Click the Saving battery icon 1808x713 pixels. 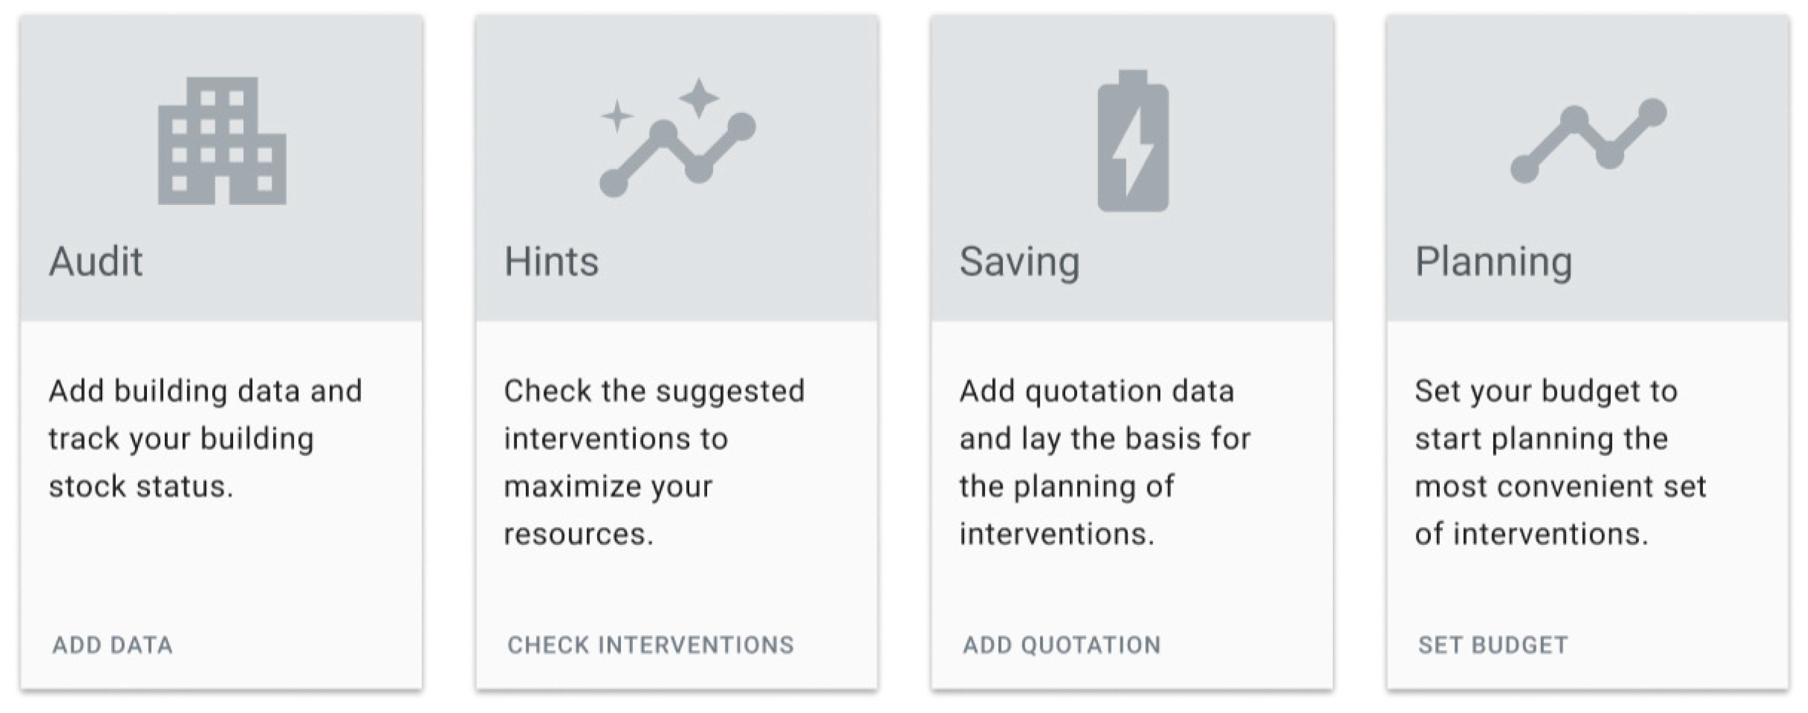1133,141
